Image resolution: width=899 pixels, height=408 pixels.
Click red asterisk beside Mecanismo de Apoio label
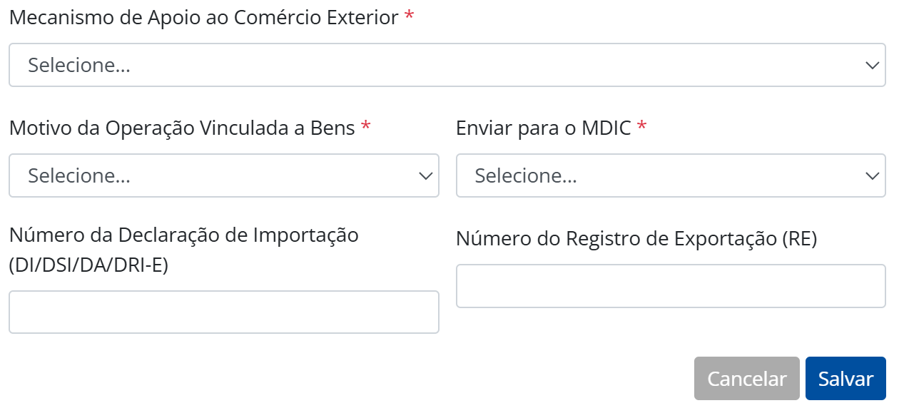click(409, 17)
